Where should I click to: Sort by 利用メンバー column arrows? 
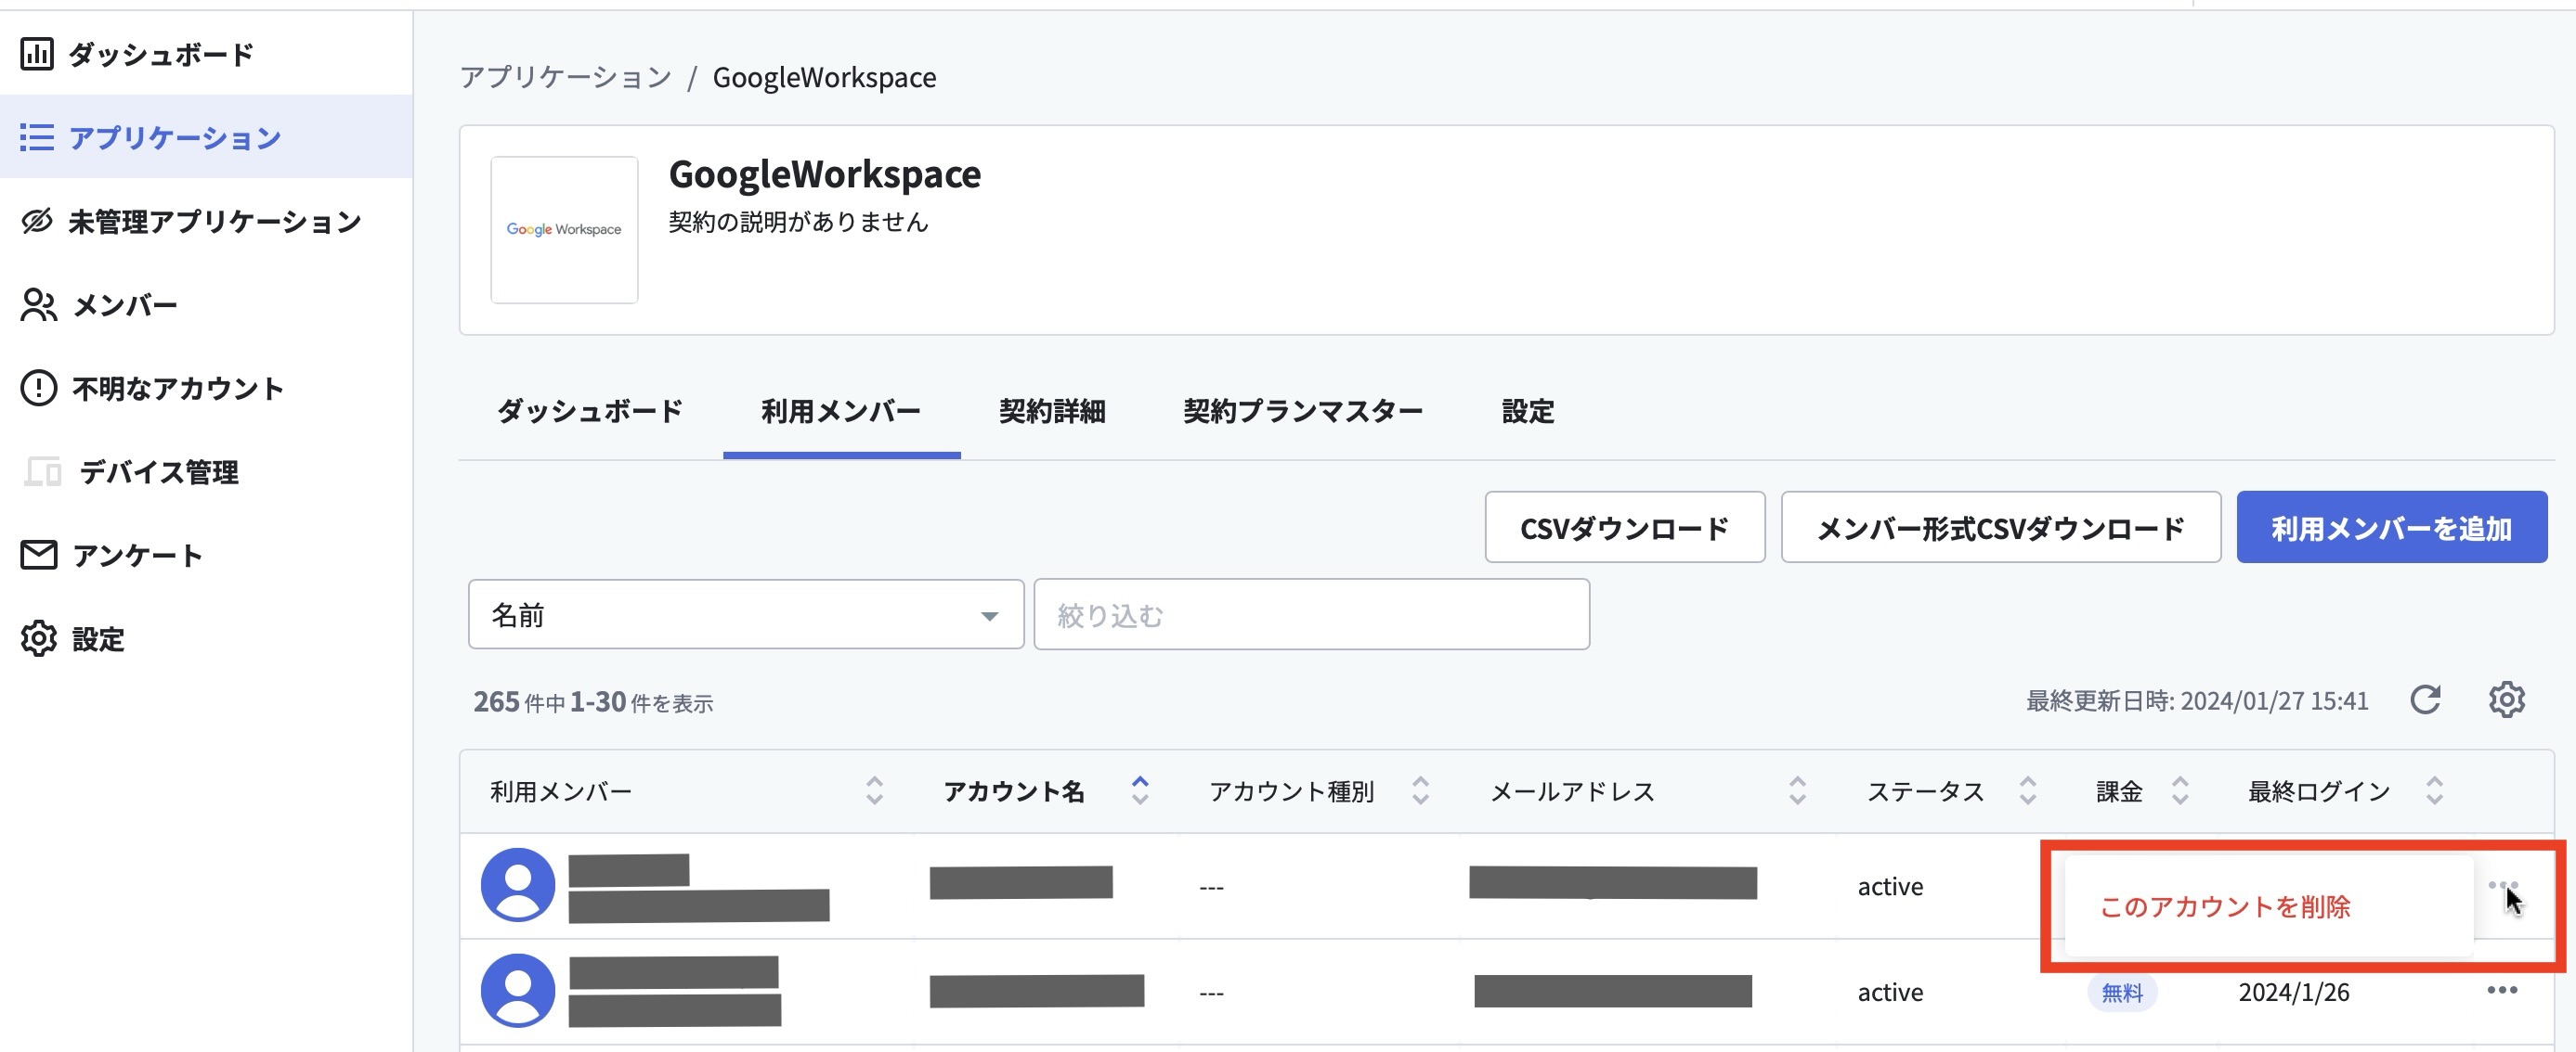(x=874, y=790)
